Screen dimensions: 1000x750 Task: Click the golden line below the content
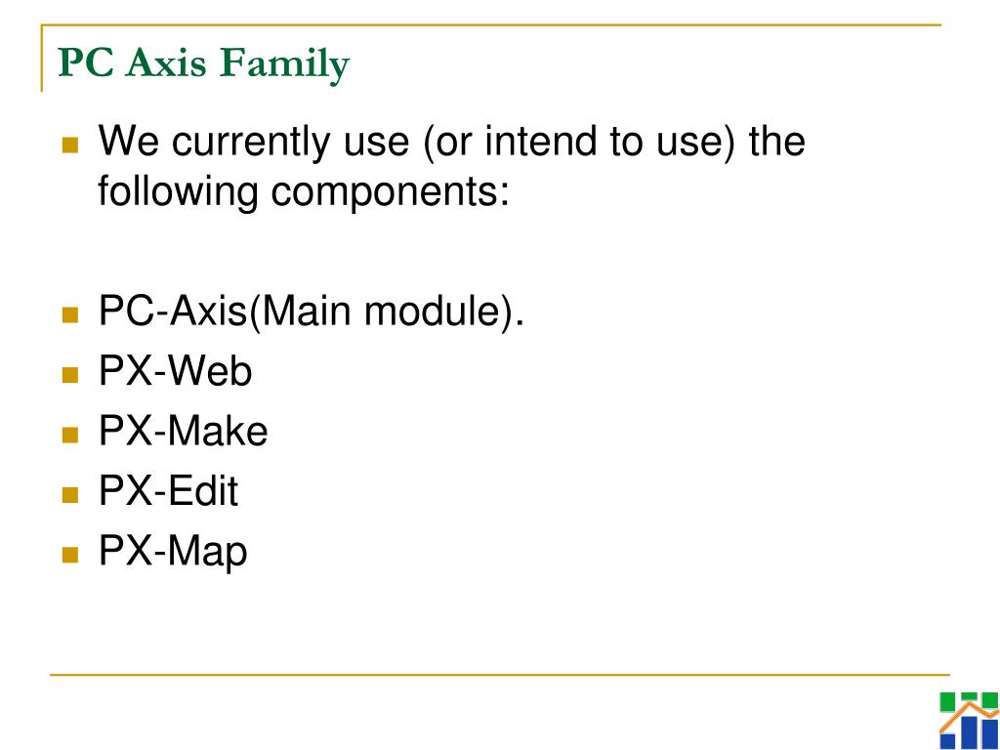click(x=499, y=674)
